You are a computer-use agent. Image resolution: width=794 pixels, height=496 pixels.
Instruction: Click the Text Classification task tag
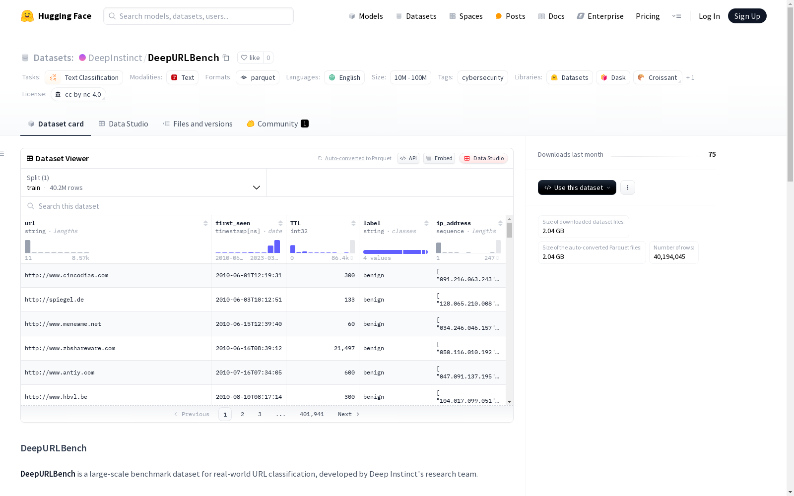pos(84,77)
